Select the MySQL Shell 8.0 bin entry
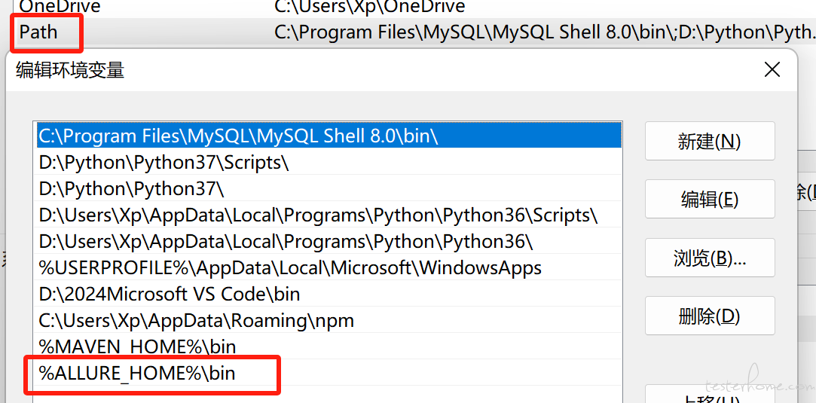 coord(329,135)
